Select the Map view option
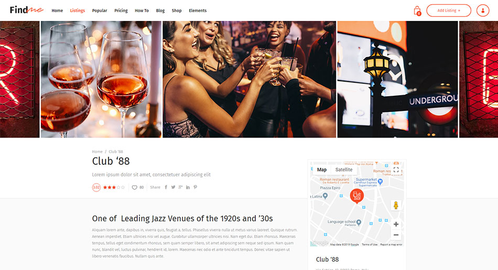This screenshot has height=270, width=498. pyautogui.click(x=322, y=170)
